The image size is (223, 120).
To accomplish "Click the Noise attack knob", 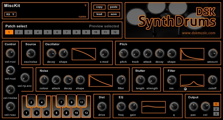I will point(56,80).
